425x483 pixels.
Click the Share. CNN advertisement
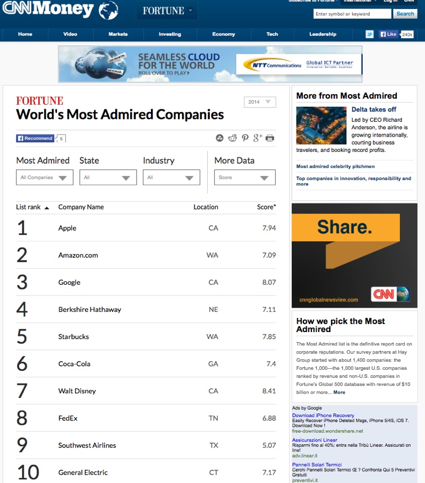[354, 256]
